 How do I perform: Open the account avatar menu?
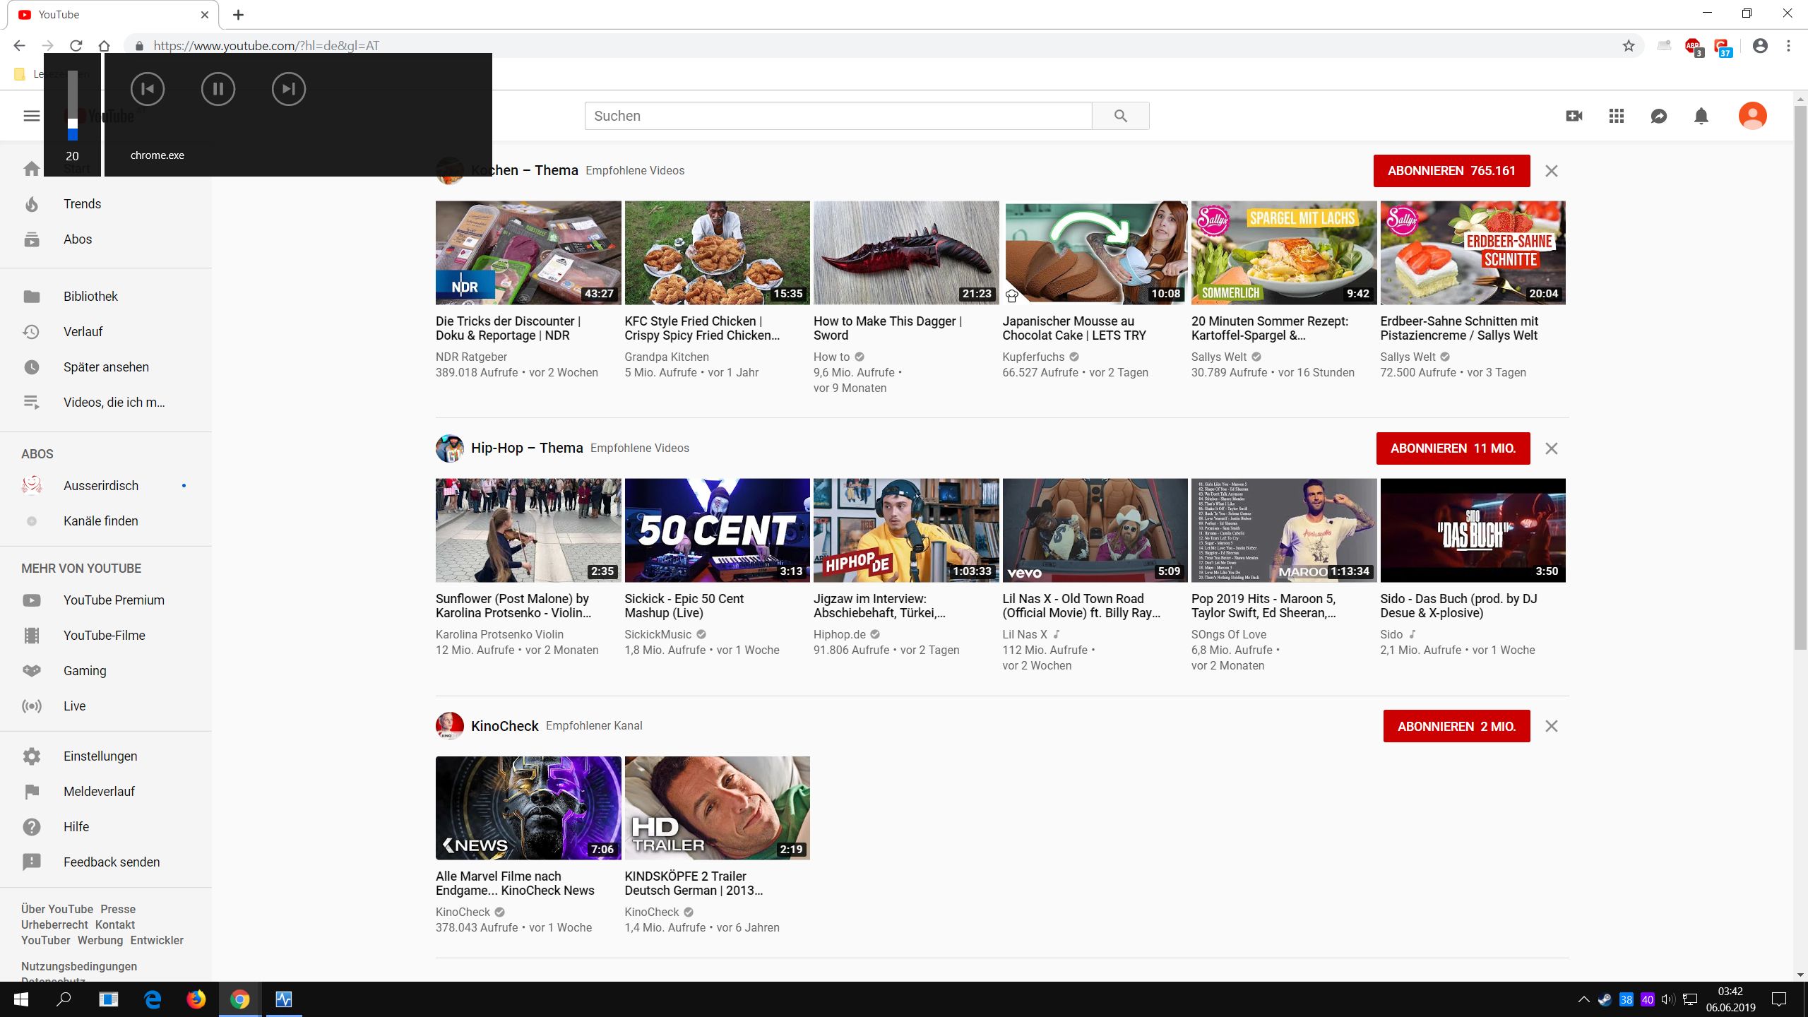(x=1752, y=116)
